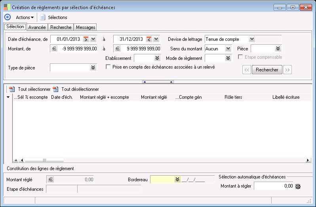Click the next >> button
The image size is (316, 207).
287,70
